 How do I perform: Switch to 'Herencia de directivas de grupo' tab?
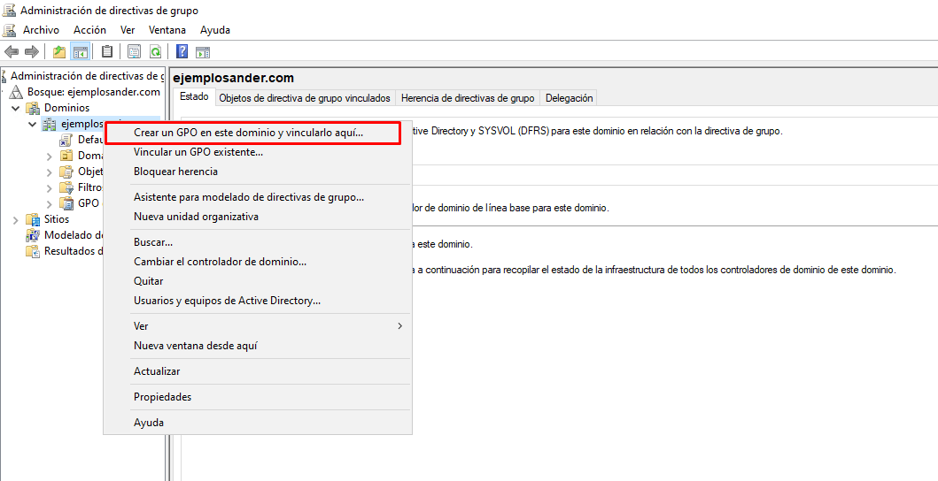[467, 98]
